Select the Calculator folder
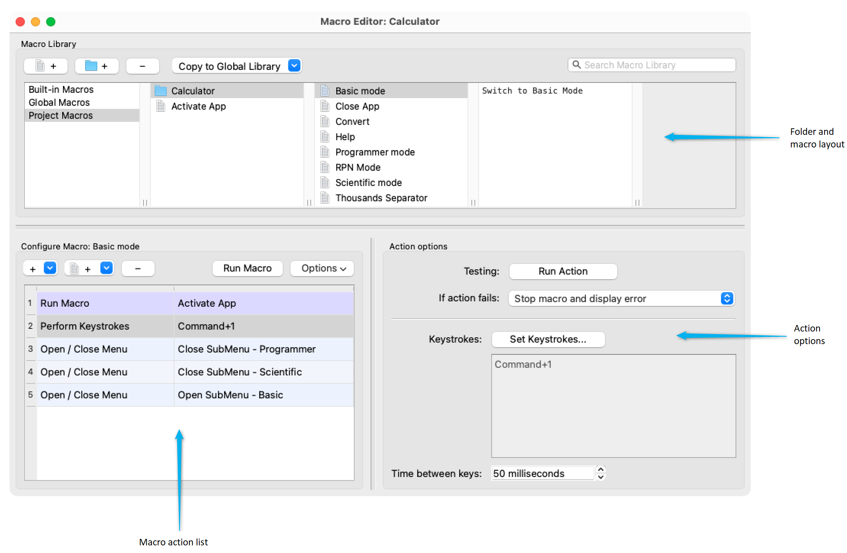The image size is (847, 553). (193, 91)
